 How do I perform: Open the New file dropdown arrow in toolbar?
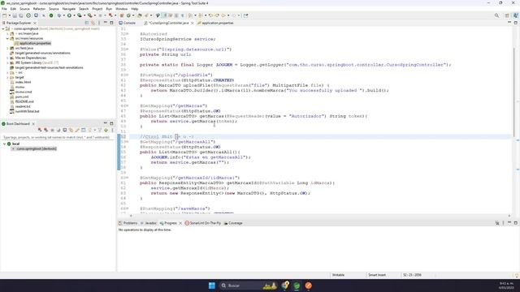point(9,15)
